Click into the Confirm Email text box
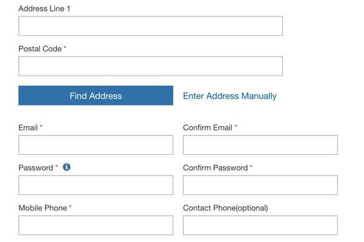Screen dimensions: 364x242 pos(260,145)
